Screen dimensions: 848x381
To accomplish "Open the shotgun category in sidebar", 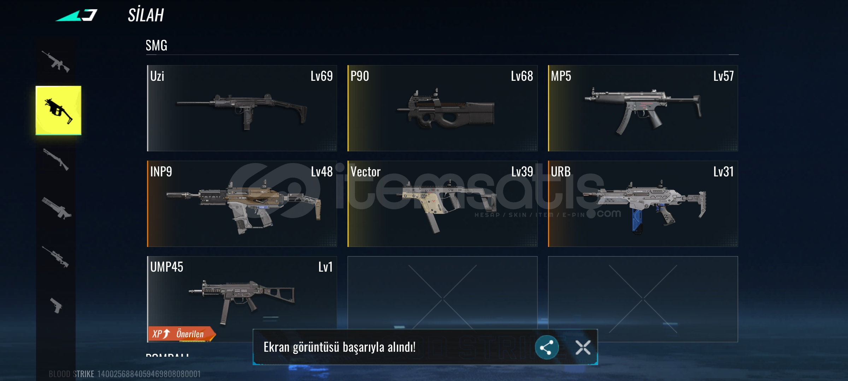I will (56, 159).
